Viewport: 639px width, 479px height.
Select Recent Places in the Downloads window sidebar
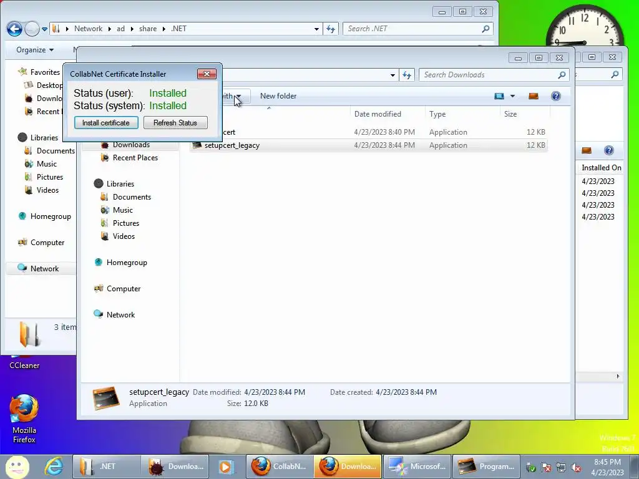point(135,158)
